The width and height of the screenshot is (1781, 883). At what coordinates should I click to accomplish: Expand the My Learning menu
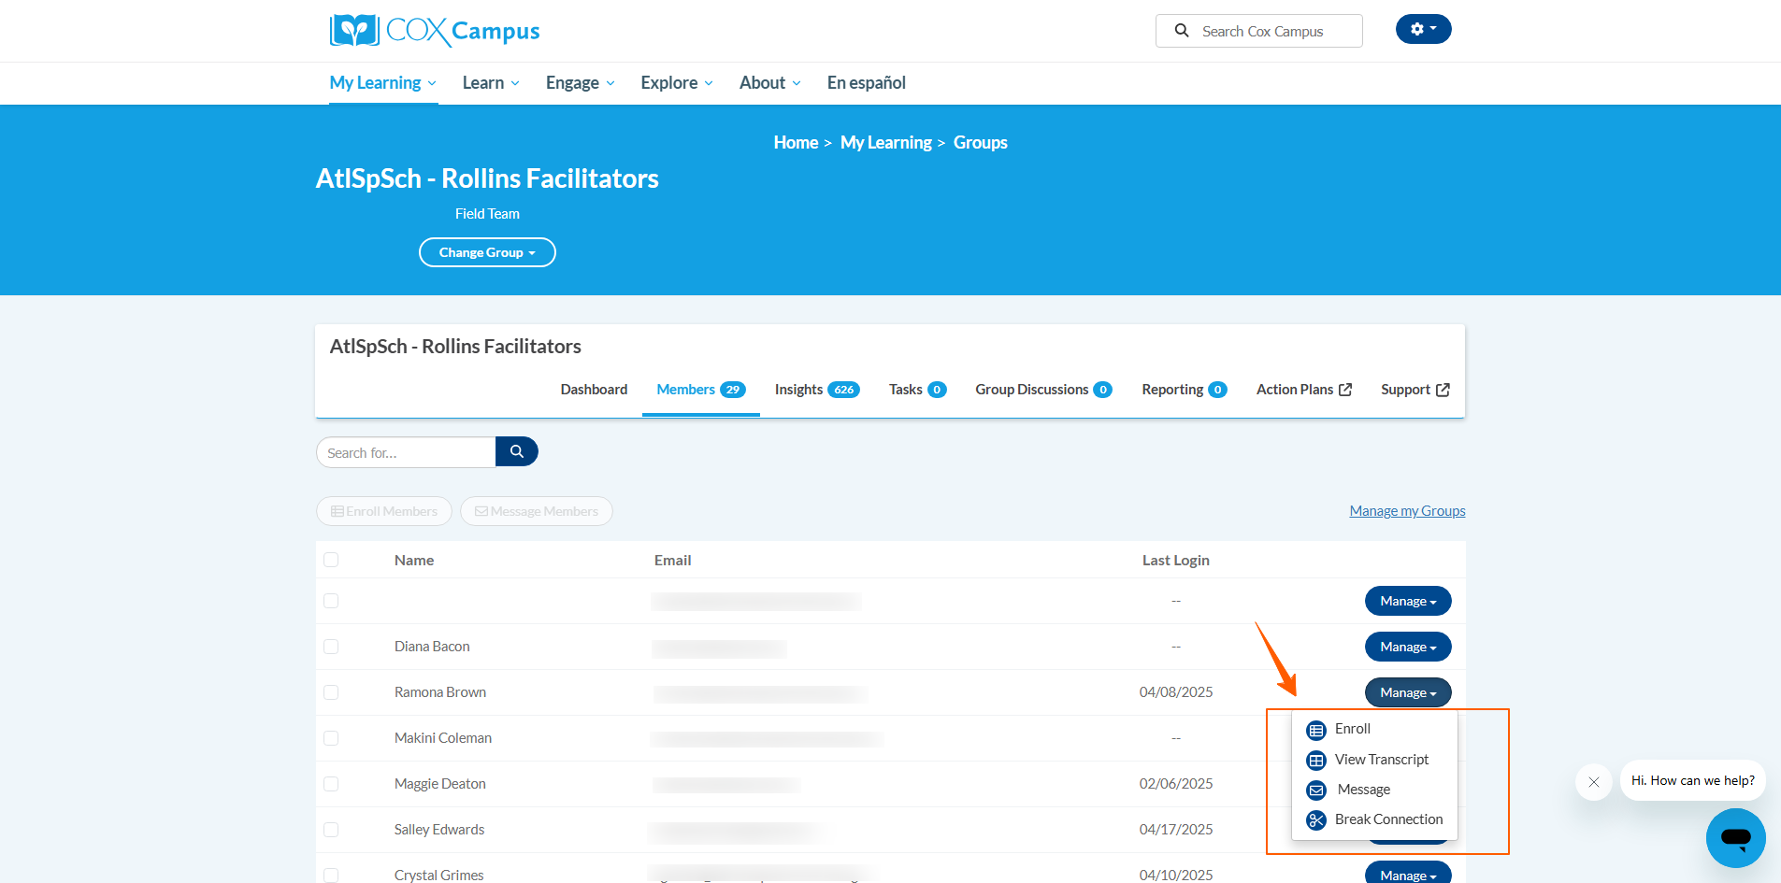(x=383, y=83)
